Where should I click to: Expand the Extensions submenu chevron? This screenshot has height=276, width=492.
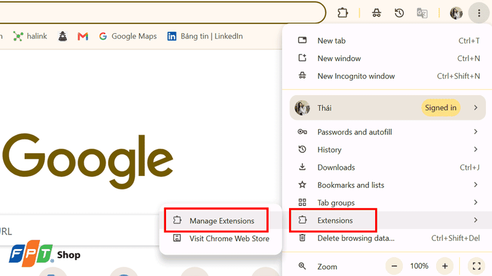point(475,220)
